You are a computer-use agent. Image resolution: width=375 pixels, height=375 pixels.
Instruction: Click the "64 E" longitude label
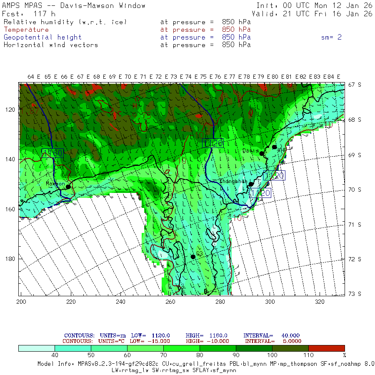tap(34, 77)
